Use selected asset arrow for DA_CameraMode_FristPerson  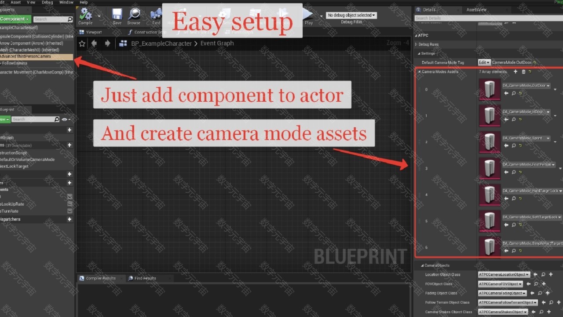point(506,172)
